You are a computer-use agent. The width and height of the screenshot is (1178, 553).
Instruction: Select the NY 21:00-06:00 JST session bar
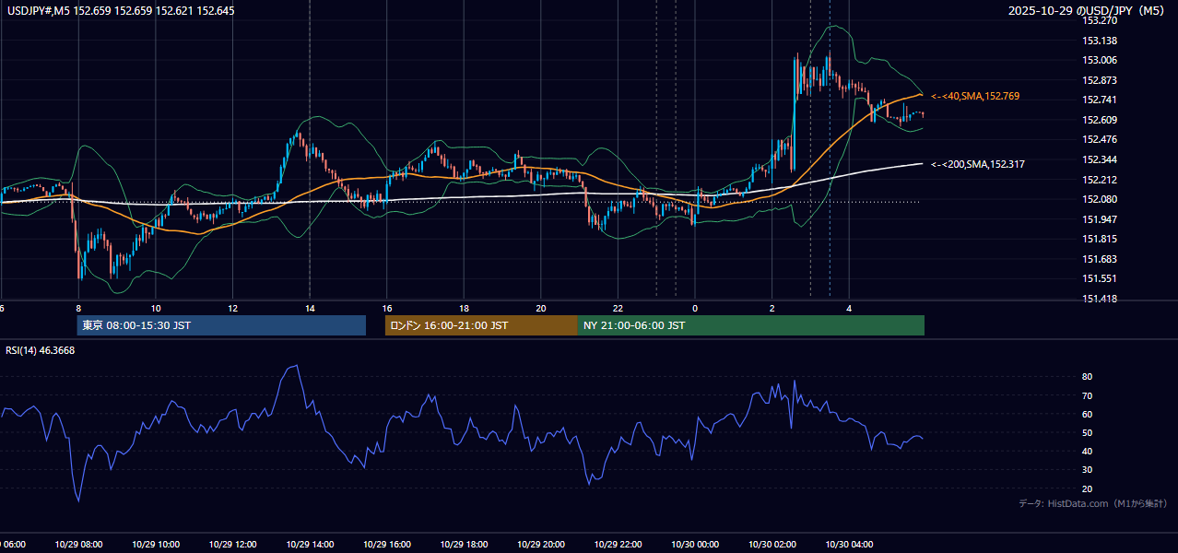tap(751, 325)
